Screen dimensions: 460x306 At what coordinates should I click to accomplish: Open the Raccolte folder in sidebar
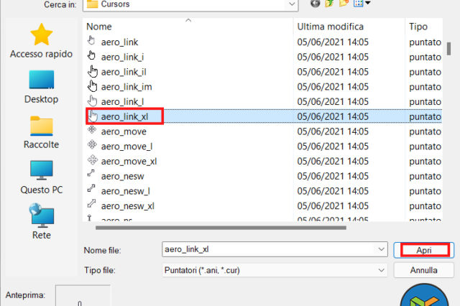coord(42,132)
